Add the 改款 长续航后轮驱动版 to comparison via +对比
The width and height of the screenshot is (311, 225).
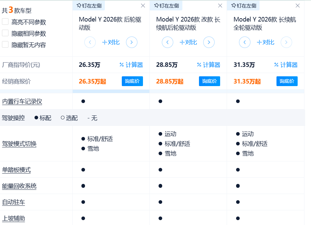(x=188, y=42)
